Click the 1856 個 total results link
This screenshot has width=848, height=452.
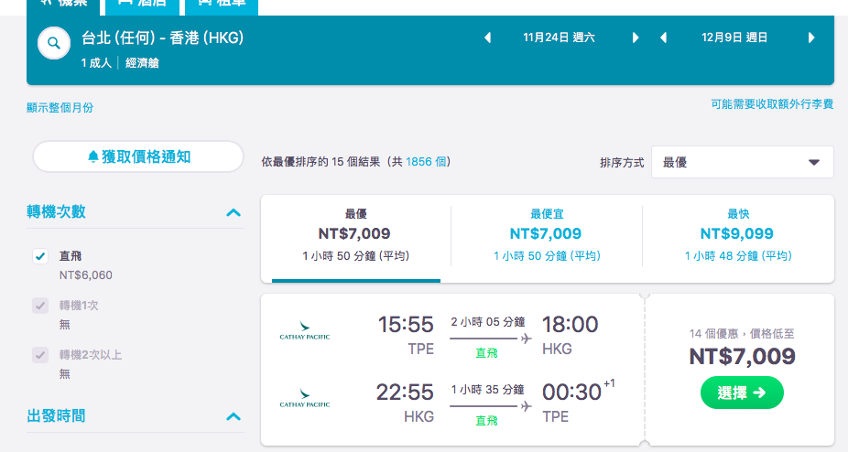[x=426, y=162]
